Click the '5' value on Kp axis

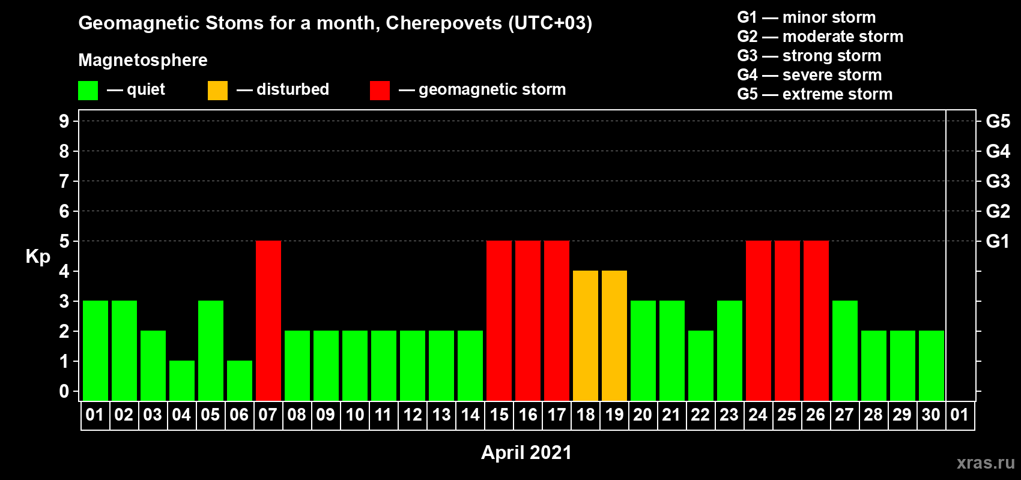(64, 241)
